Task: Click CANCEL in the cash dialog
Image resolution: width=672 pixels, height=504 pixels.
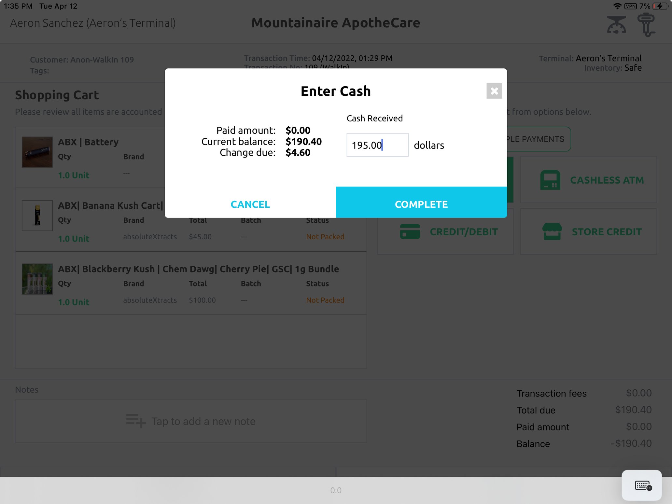Action: pos(250,204)
